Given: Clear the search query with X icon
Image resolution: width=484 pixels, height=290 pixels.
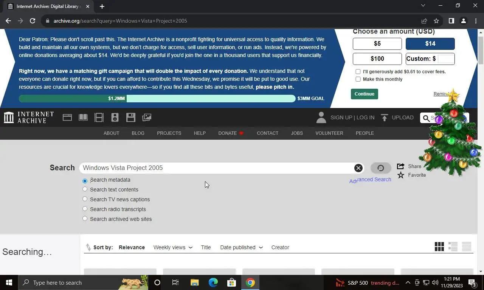Looking at the screenshot, I should pyautogui.click(x=358, y=168).
